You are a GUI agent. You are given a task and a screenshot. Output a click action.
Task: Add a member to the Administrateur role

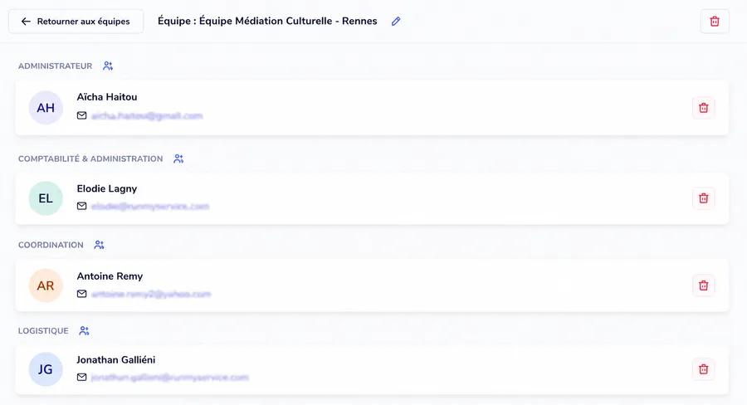click(108, 66)
